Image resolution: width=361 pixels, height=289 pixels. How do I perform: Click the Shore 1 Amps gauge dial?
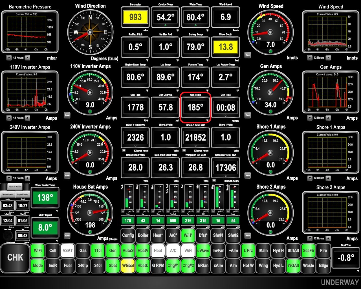(x=270, y=153)
